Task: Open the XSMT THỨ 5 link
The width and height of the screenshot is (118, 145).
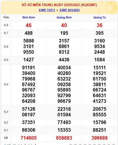Action: 47,10
